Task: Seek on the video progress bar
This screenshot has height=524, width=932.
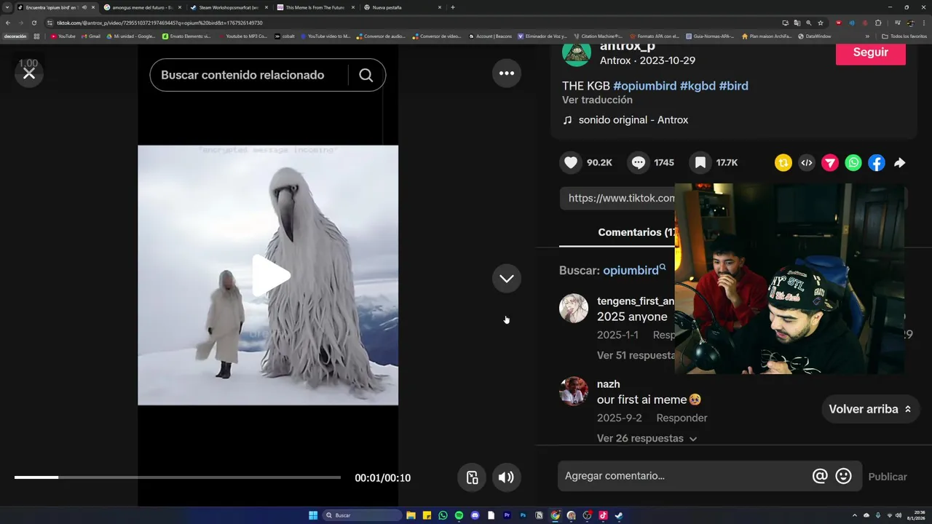Action: click(178, 477)
